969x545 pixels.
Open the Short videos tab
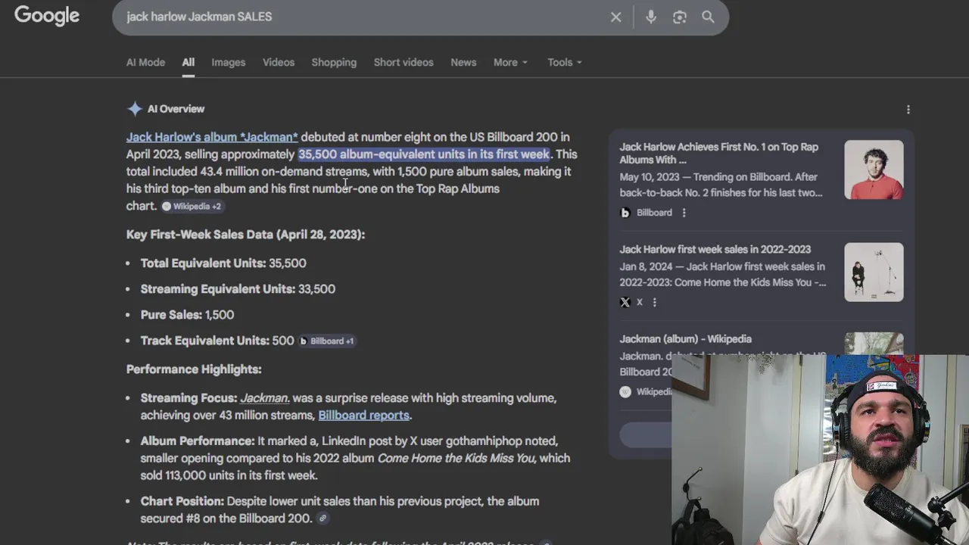[x=403, y=62]
